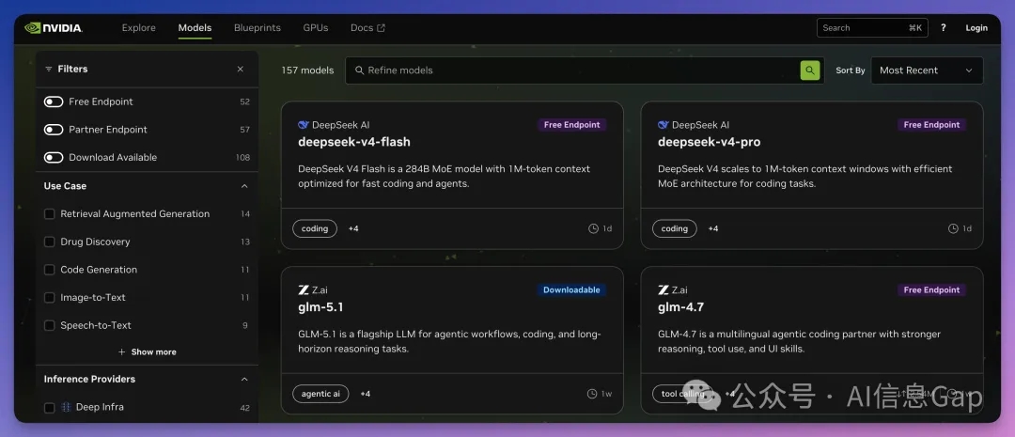The image size is (1015, 437).
Task: Click the Filters funnel icon
Action: point(49,70)
